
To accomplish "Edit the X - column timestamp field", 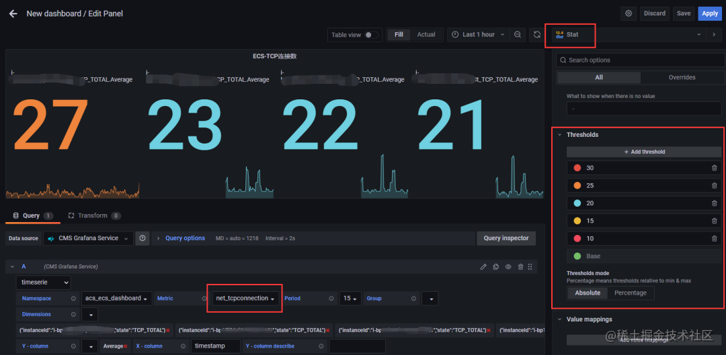I will [x=216, y=346].
